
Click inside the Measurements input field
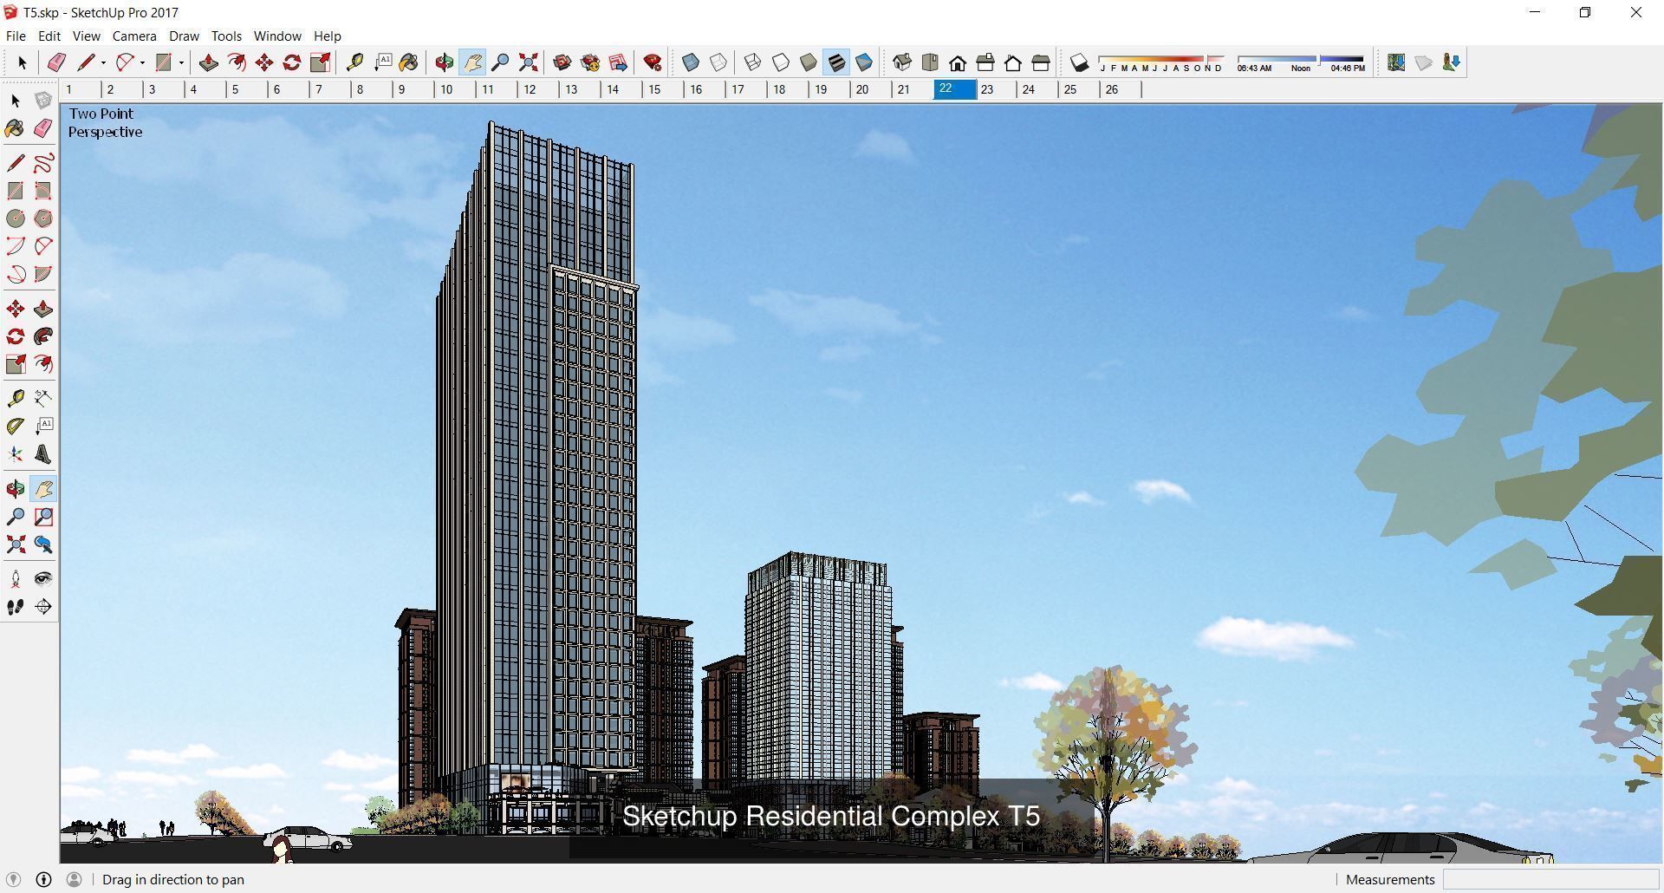tap(1551, 879)
